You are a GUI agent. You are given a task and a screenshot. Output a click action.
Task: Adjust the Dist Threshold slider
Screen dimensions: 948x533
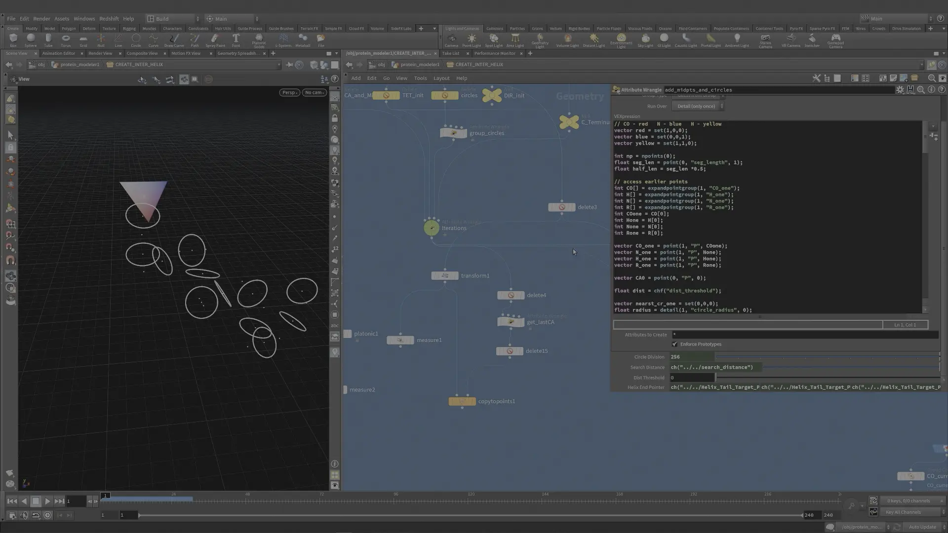pos(828,378)
